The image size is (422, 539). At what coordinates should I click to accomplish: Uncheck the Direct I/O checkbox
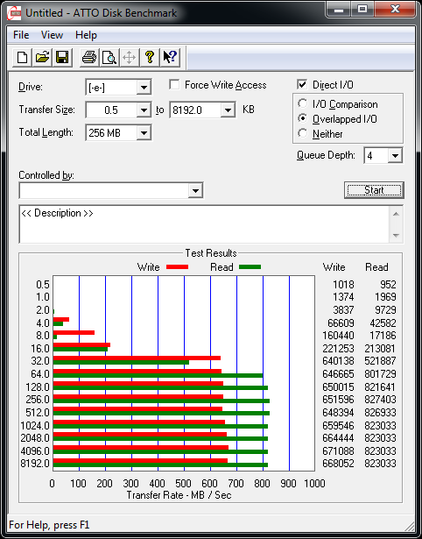[302, 84]
